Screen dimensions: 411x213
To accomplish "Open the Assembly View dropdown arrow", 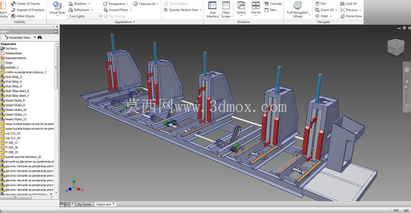I will pos(35,37).
